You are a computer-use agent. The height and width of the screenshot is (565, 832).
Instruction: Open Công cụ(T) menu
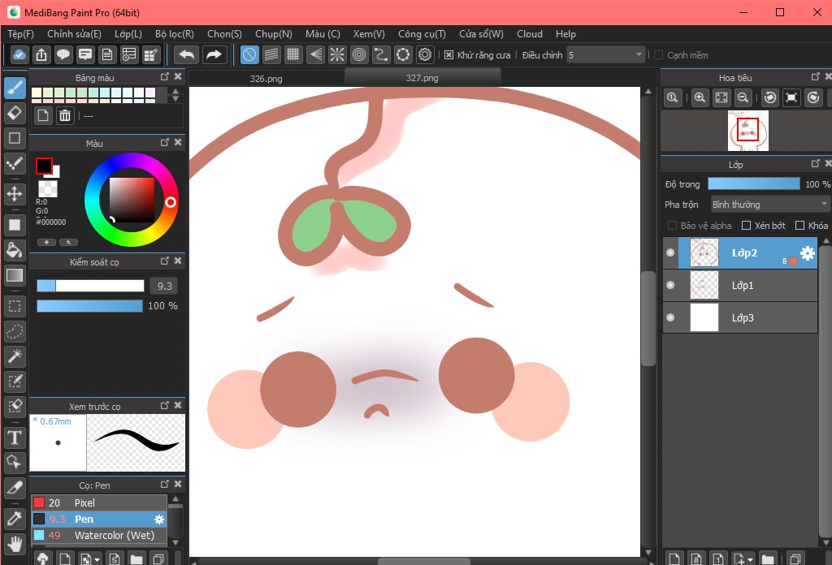422,34
